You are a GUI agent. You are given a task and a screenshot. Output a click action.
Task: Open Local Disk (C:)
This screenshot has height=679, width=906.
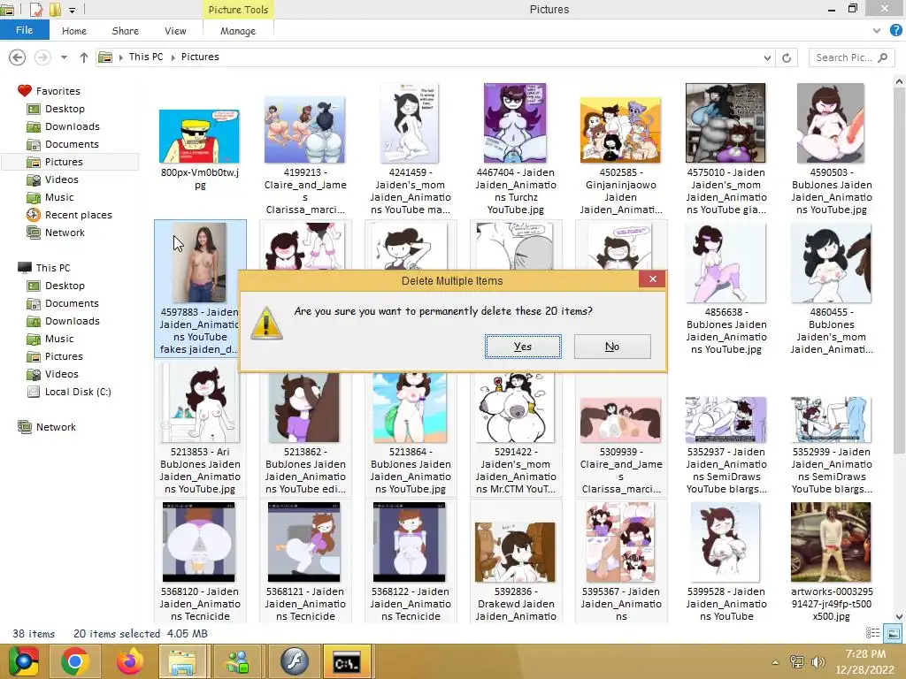(78, 392)
